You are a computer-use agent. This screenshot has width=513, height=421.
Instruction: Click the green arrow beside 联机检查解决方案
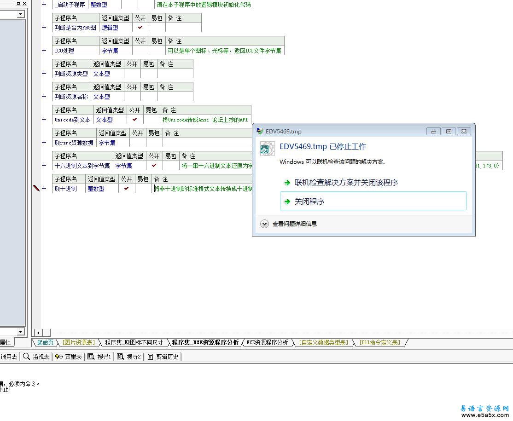287,182
